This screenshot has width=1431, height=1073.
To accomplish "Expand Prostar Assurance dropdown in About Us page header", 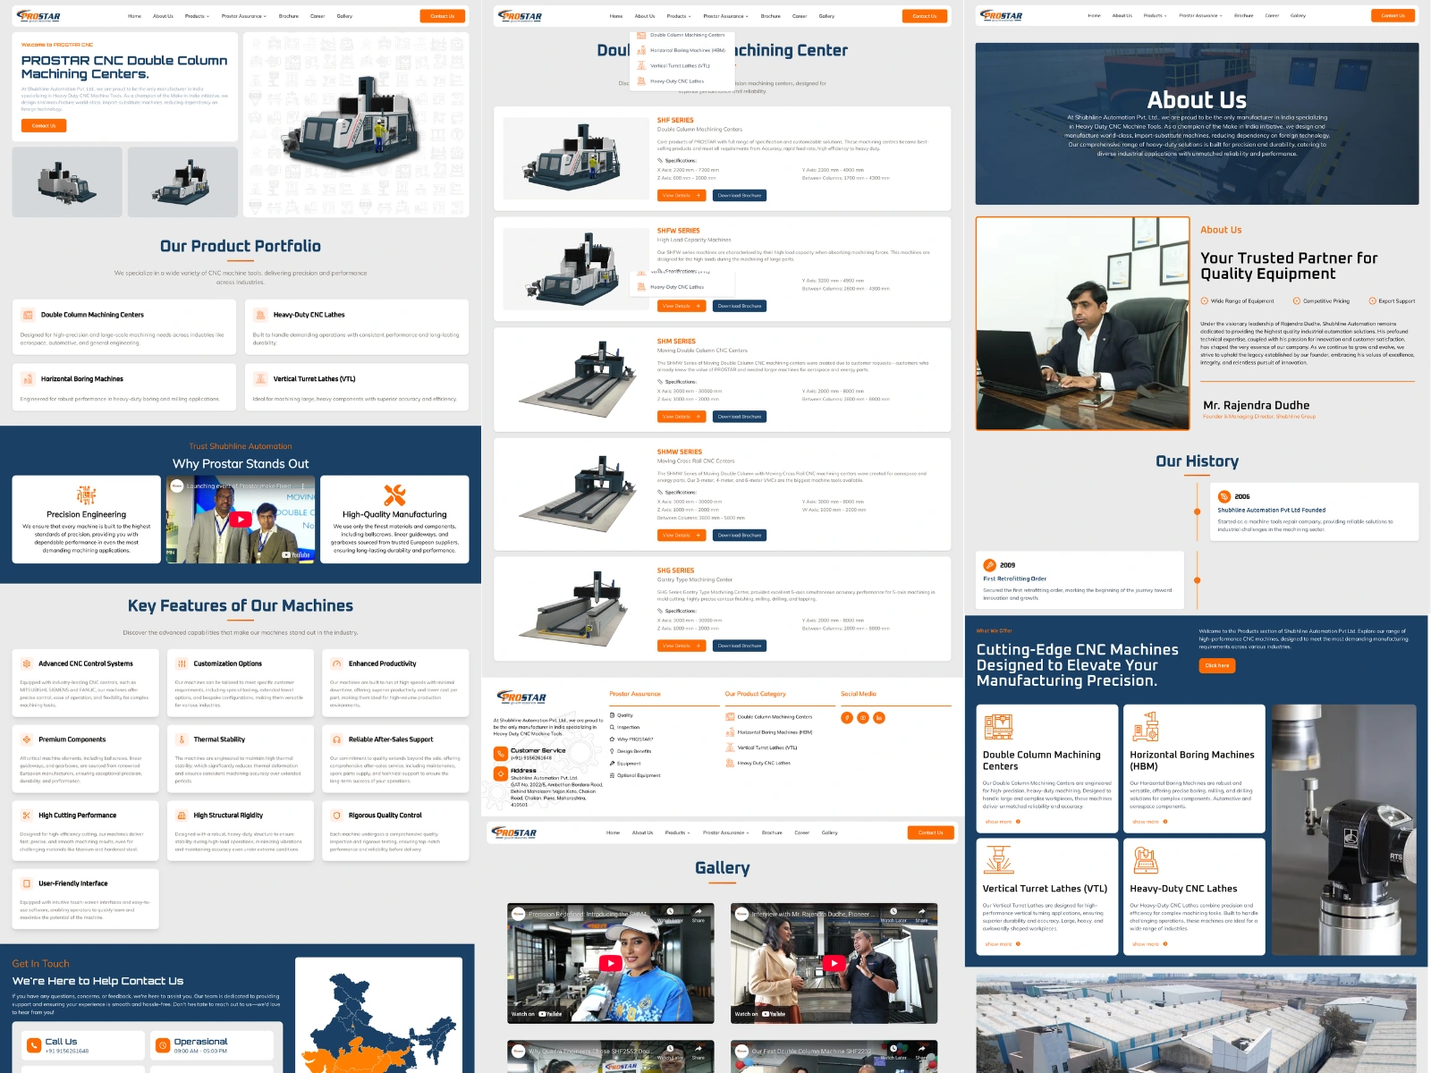I will tap(1202, 15).
